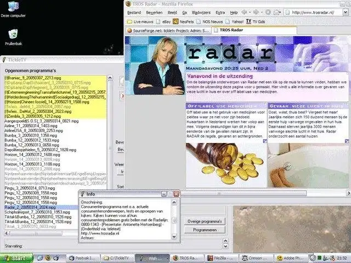
Task: Click left arrow of recordings horizontal scrollbar
Action: (x=7, y=233)
